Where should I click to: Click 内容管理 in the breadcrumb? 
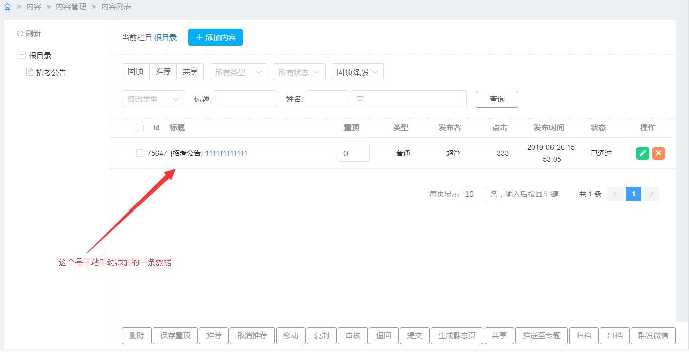click(71, 7)
